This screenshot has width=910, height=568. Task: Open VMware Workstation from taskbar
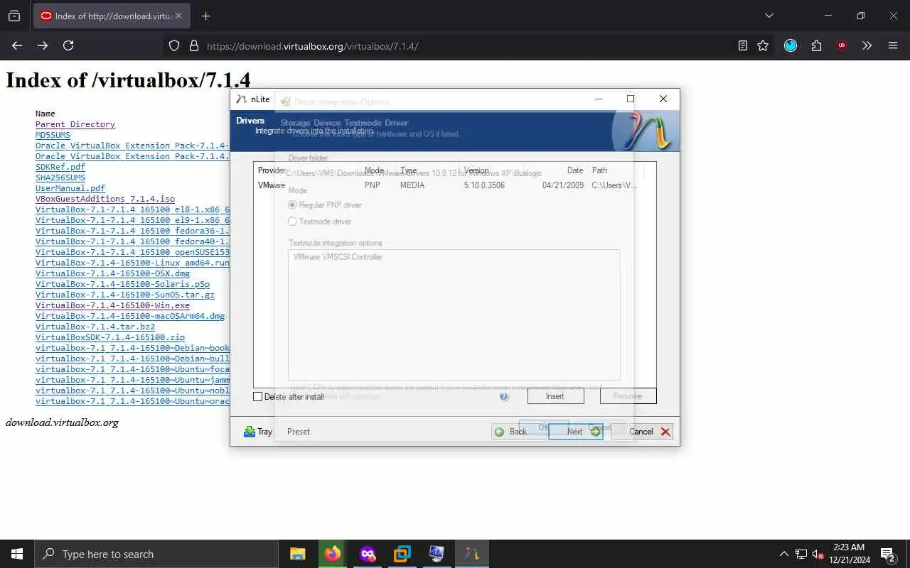[x=402, y=554]
